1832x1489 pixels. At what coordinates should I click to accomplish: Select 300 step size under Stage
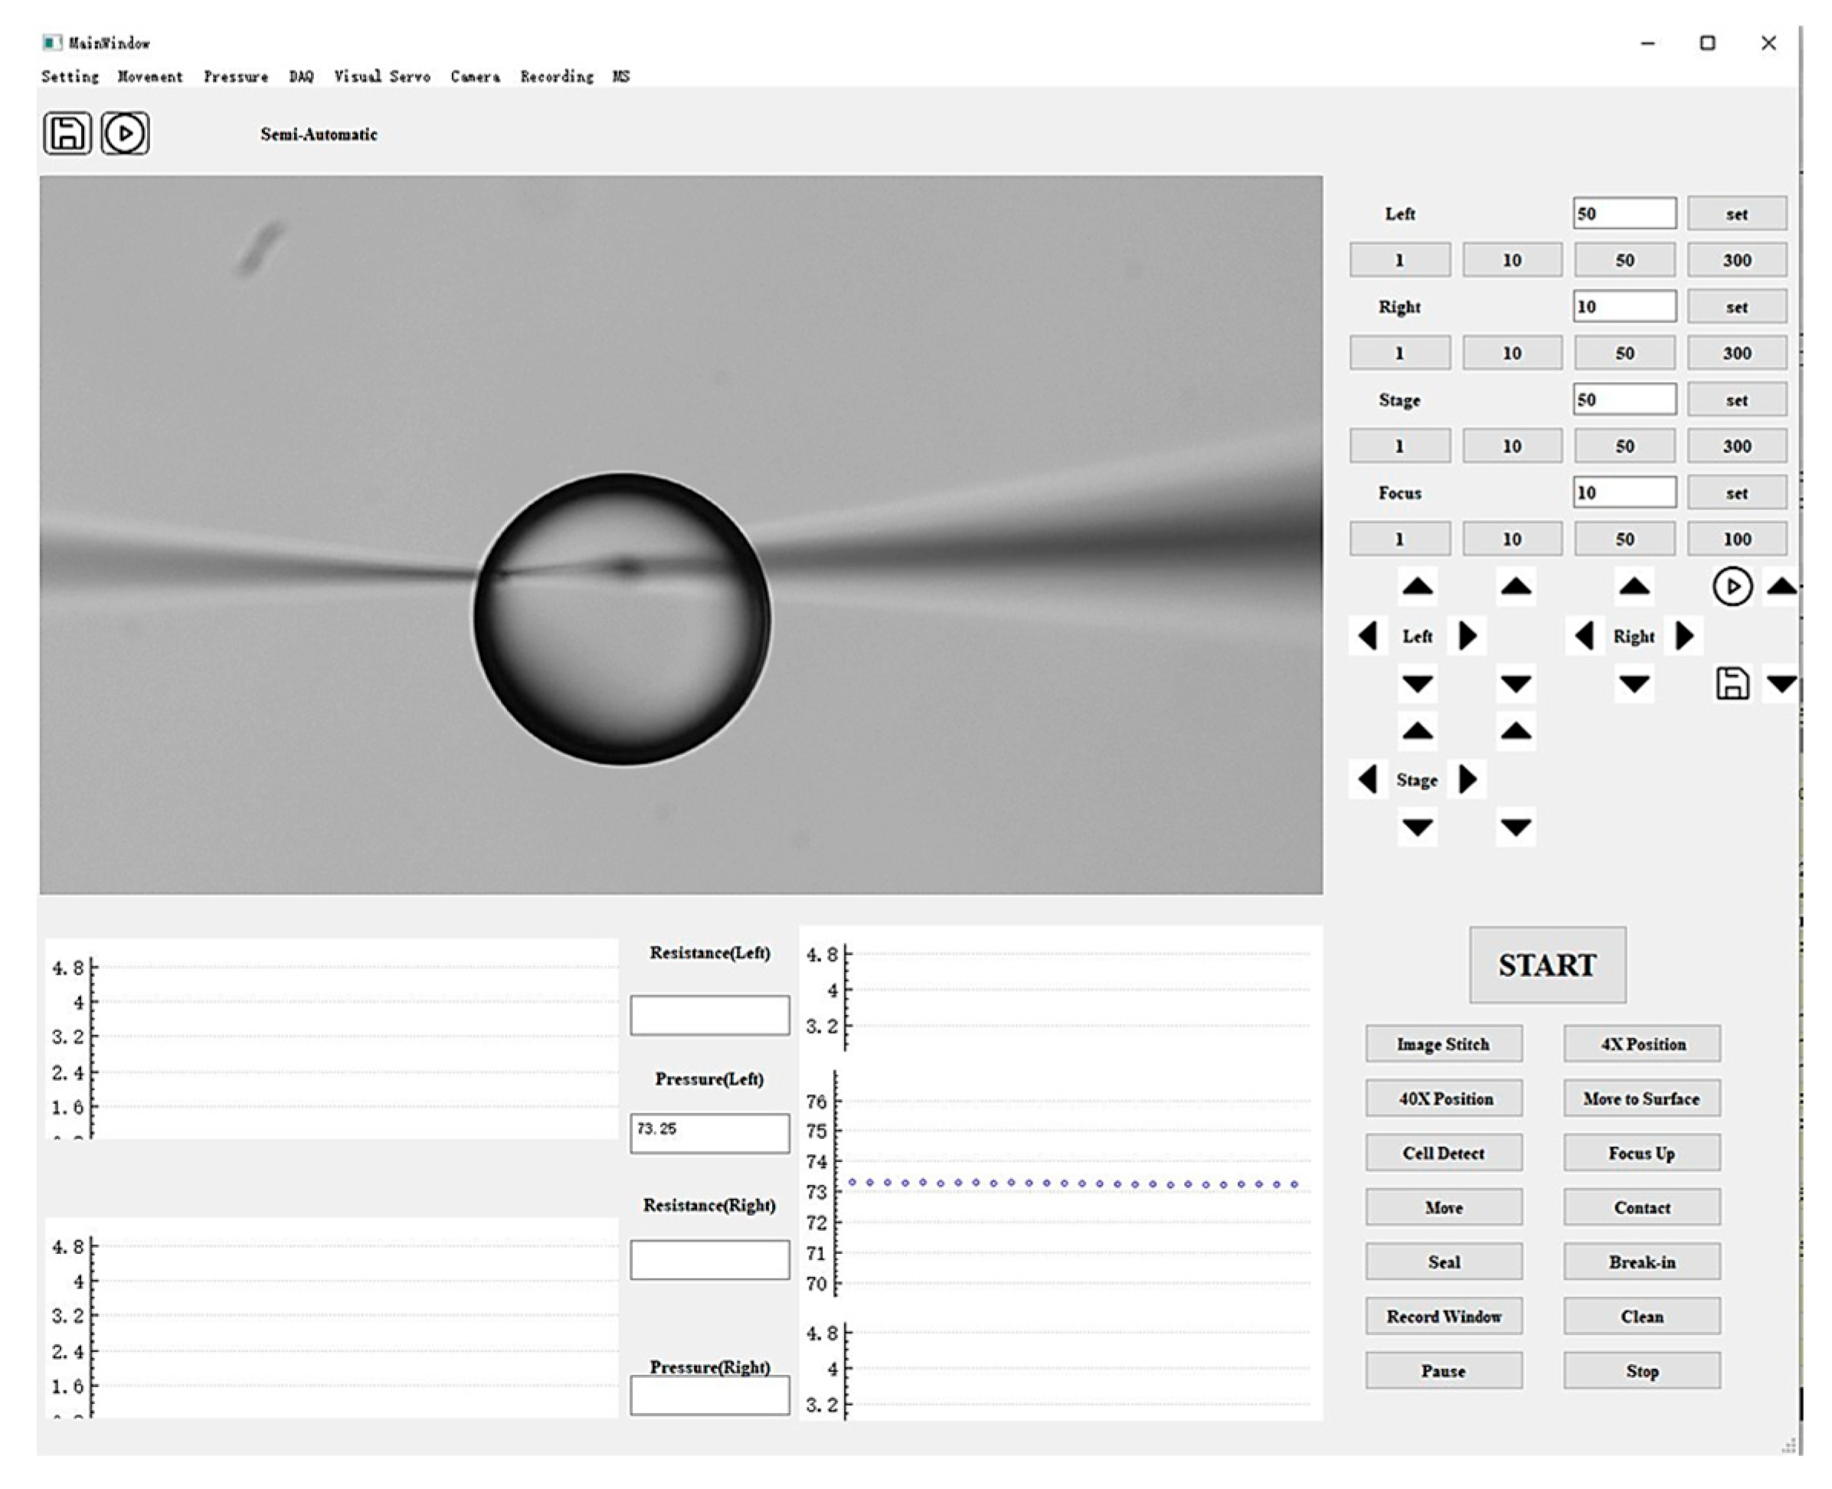[x=1736, y=446]
